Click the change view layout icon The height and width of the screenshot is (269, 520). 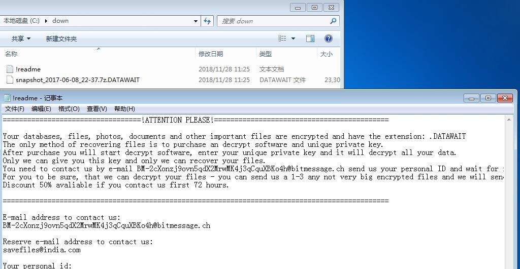282,39
